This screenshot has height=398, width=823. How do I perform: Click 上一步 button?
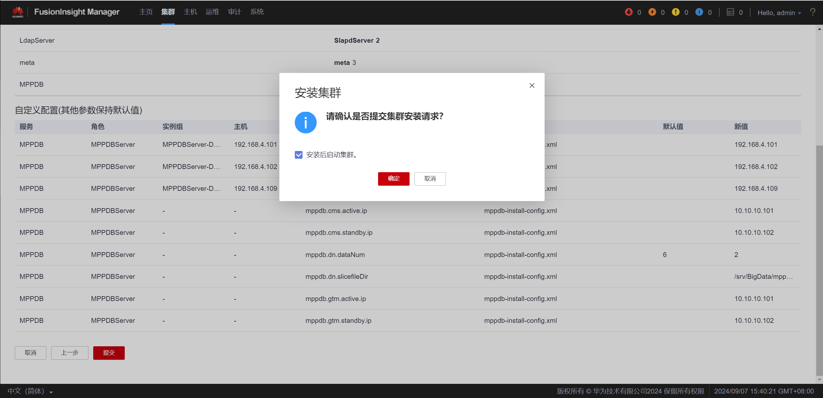69,353
